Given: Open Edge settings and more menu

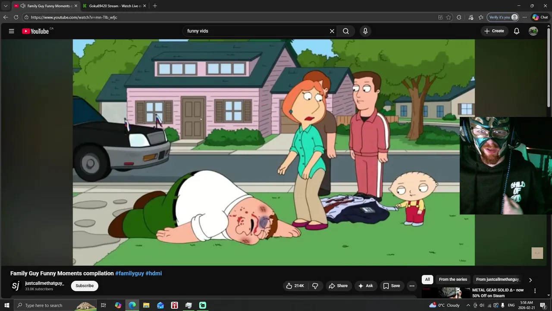Looking at the screenshot, I should [x=524, y=17].
